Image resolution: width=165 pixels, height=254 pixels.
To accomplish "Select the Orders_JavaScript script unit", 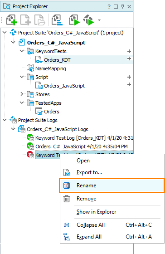I will [x=64, y=86].
